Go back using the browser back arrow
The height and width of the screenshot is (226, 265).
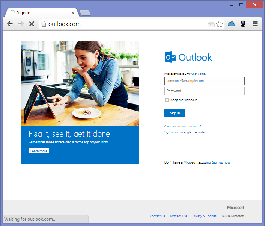click(10, 24)
